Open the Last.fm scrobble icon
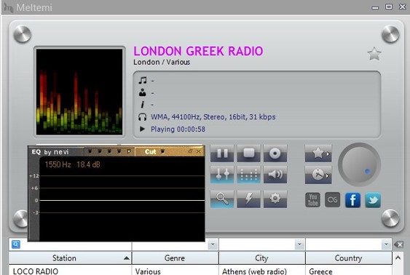The width and height of the screenshot is (410, 275). tap(332, 200)
